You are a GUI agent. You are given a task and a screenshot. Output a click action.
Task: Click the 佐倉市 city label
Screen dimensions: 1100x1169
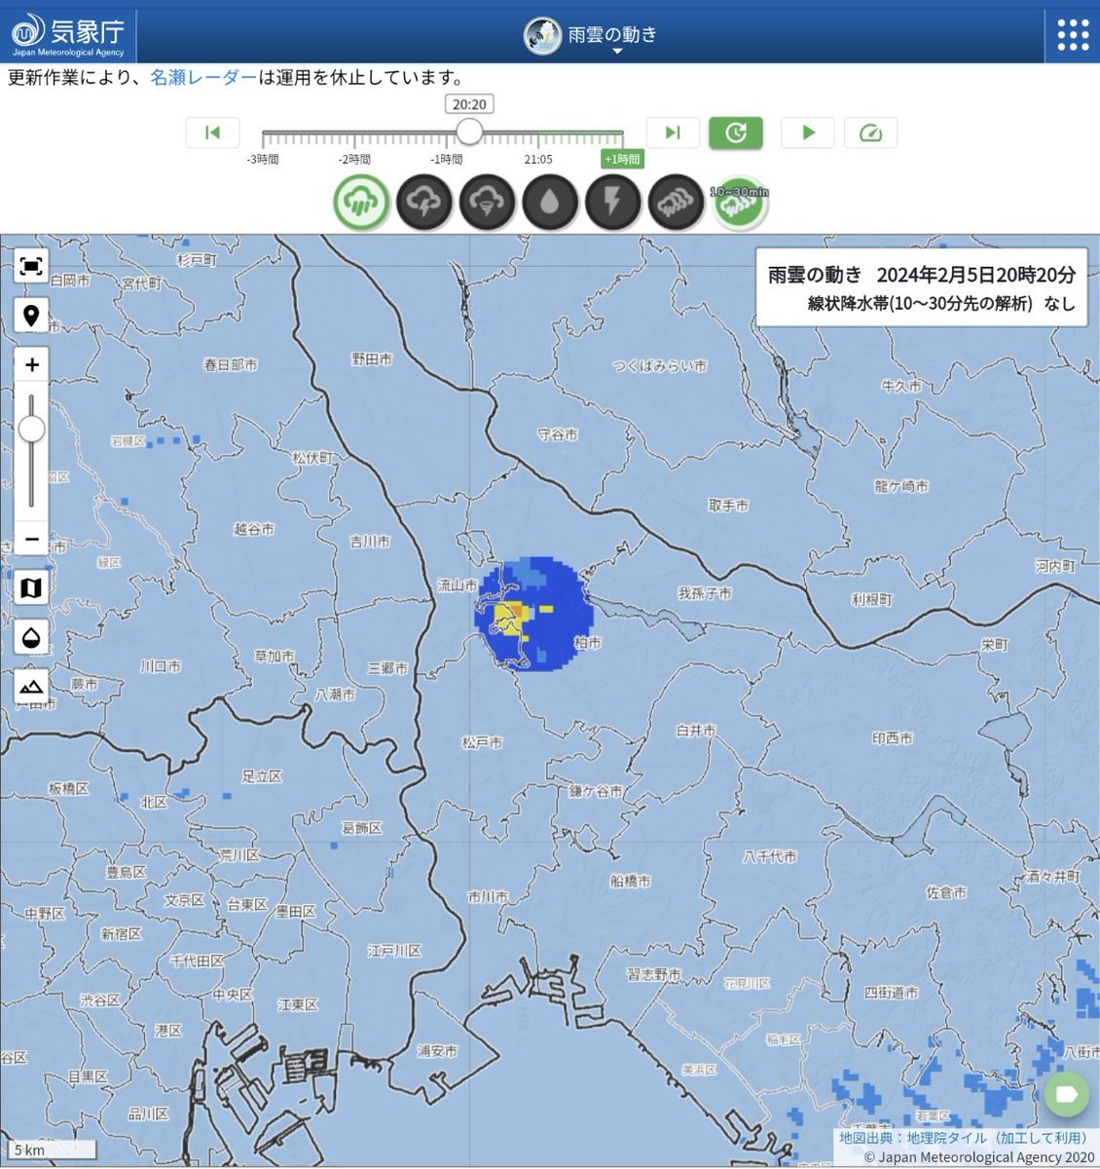tap(946, 892)
